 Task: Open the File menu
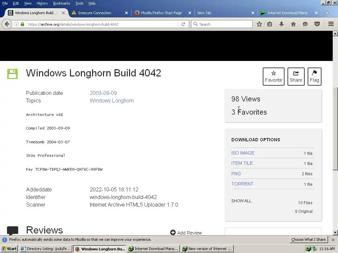pos(5,3)
